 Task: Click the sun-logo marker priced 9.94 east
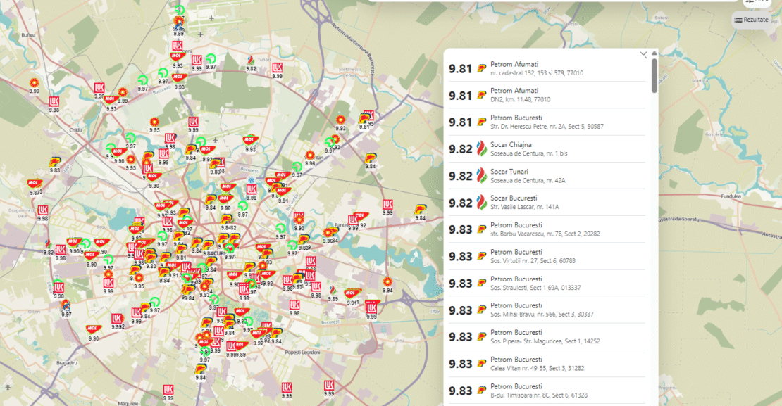387,282
